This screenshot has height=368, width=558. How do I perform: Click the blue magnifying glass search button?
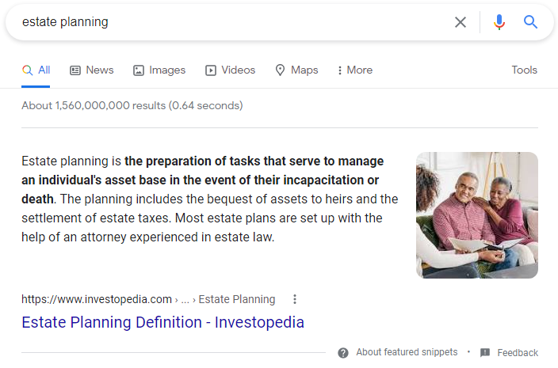pyautogui.click(x=531, y=22)
